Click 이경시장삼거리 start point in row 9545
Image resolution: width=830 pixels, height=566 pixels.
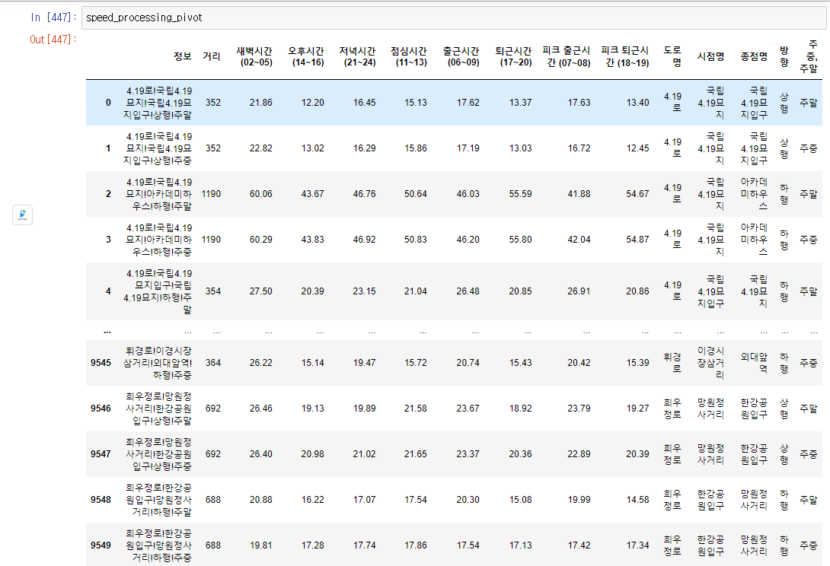[711, 362]
